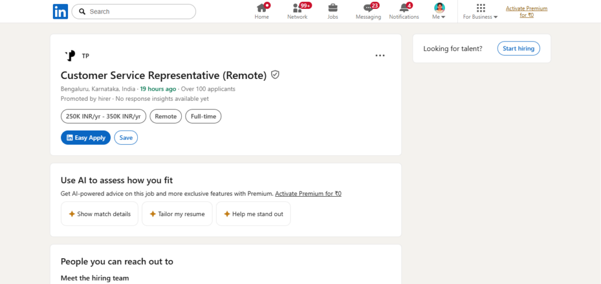Click the 'Meet the hiring team' text

[94, 278]
